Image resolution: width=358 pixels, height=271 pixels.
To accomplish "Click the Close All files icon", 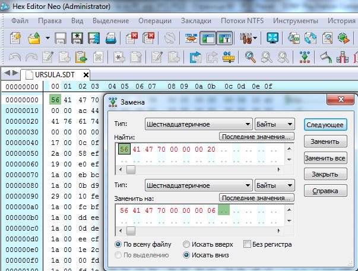I will coord(148,38).
